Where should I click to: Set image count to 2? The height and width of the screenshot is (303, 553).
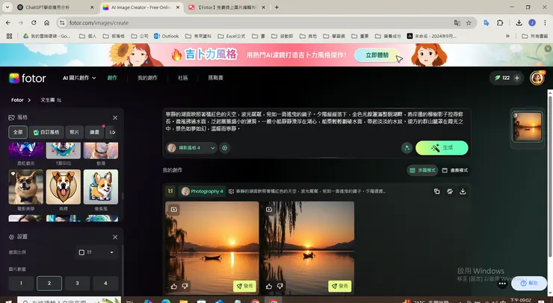(49, 284)
